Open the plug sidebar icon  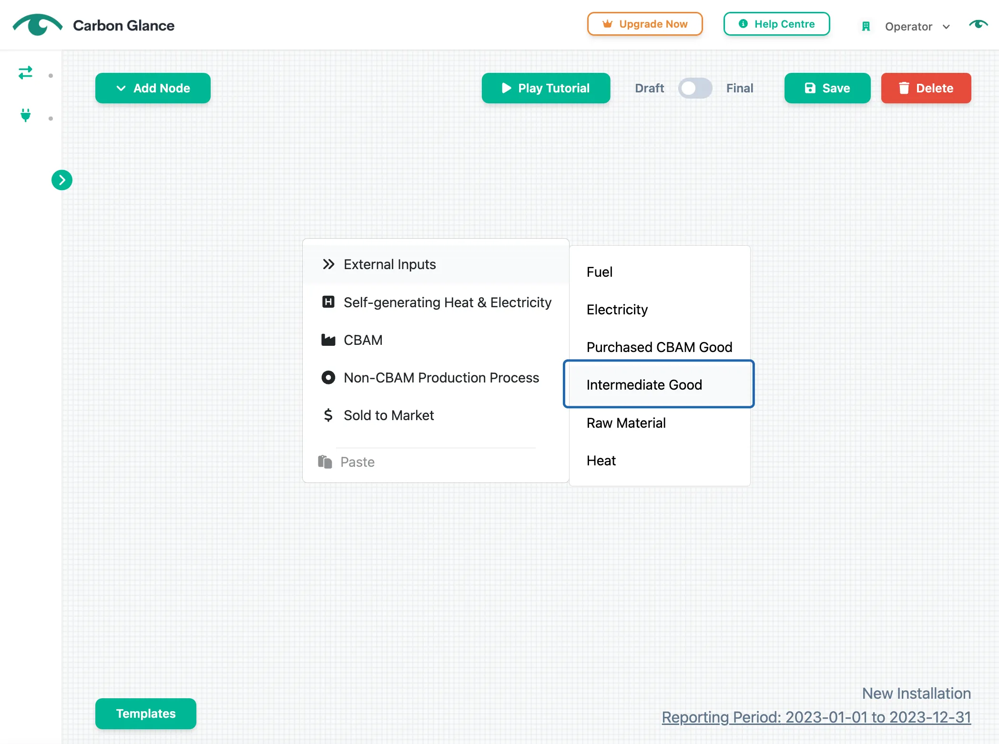click(x=26, y=115)
